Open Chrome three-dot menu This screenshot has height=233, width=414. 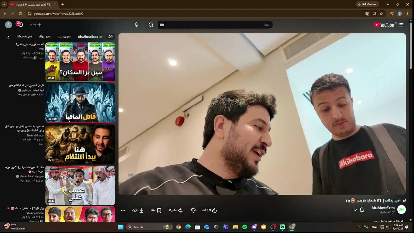[x=408, y=14]
